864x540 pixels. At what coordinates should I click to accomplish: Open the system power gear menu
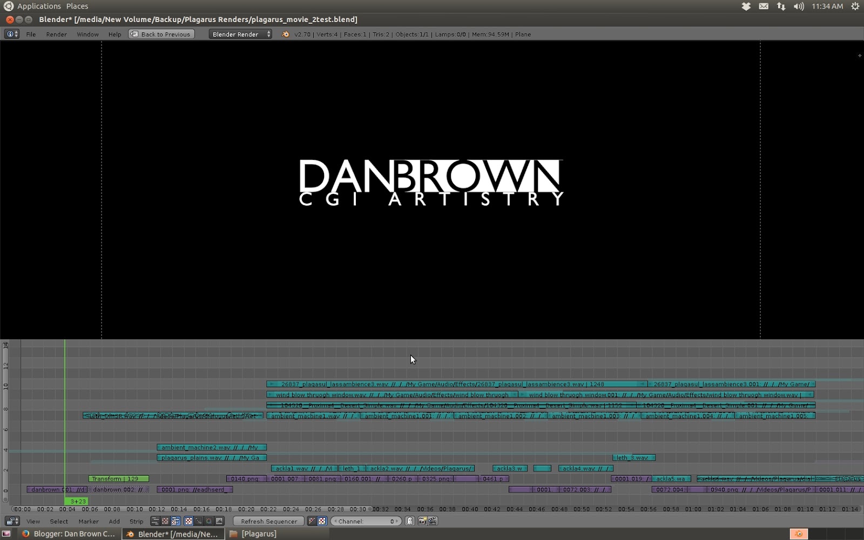pyautogui.click(x=855, y=6)
